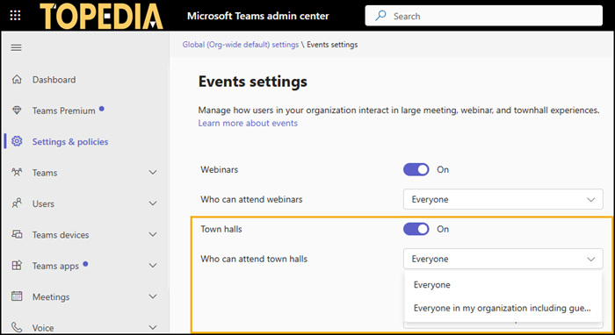Collapse the navigation hamburger menu
The height and width of the screenshot is (335, 615).
[x=16, y=47]
